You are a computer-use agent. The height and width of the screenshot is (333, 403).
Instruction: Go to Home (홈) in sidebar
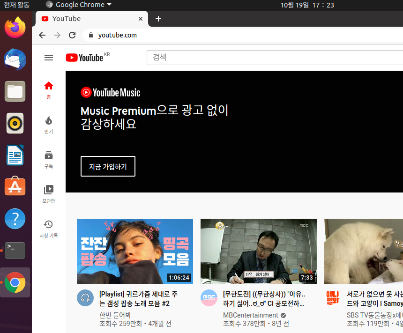tap(49, 90)
